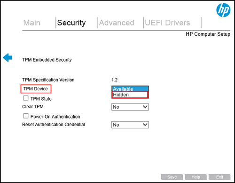235x183 pixels.
Task: Click the blue back arrow icon
Action: pos(8,57)
